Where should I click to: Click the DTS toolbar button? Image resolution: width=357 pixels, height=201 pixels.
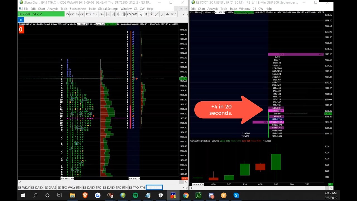point(89,14)
